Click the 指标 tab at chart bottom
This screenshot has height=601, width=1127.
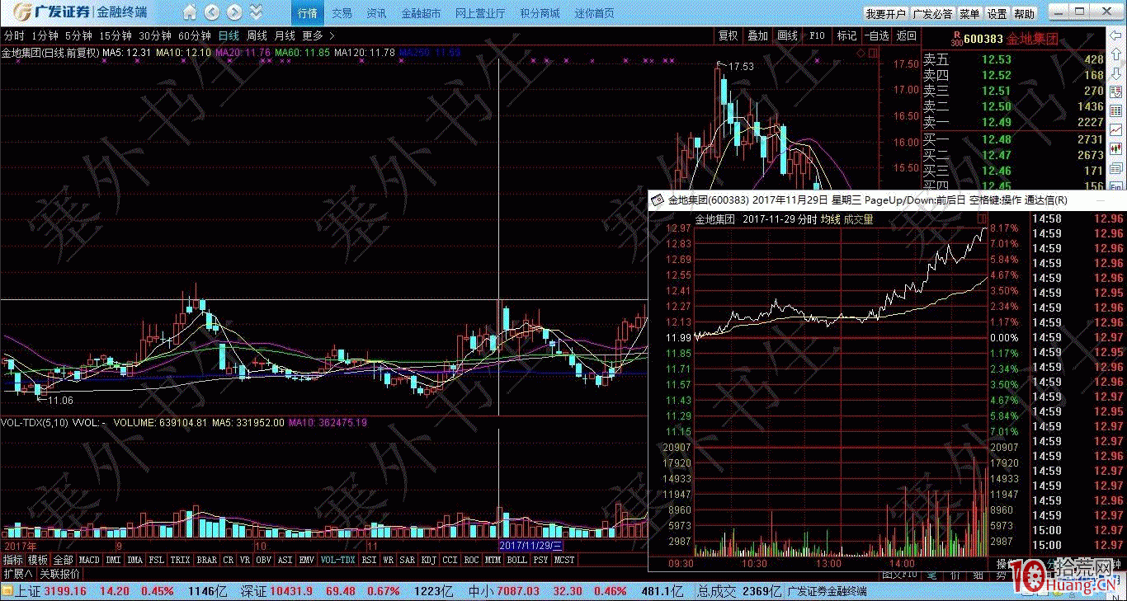tap(13, 560)
